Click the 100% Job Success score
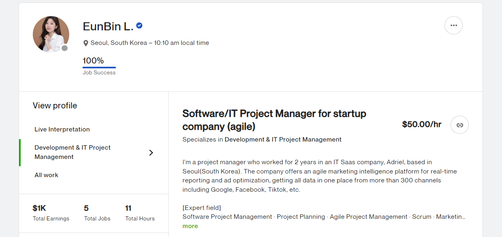502x237 pixels. pos(94,61)
